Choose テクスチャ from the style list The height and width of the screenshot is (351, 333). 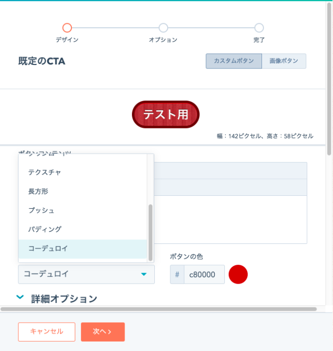tap(45, 172)
